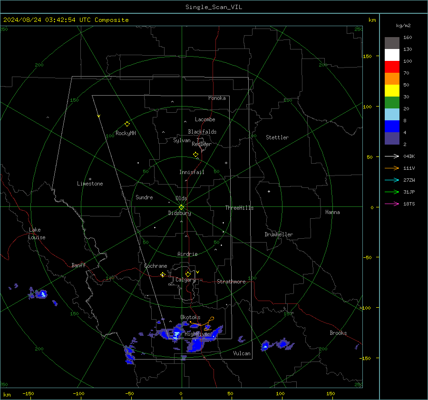Click the Olds town label
This screenshot has width=428, height=400.
[x=181, y=198]
